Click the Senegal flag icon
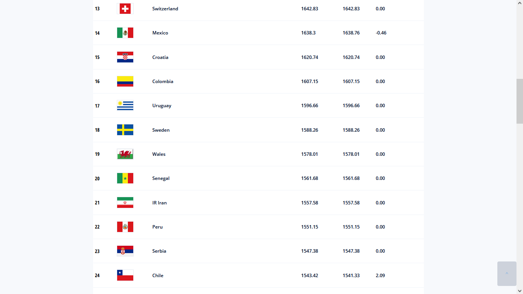The height and width of the screenshot is (294, 523). tap(125, 178)
